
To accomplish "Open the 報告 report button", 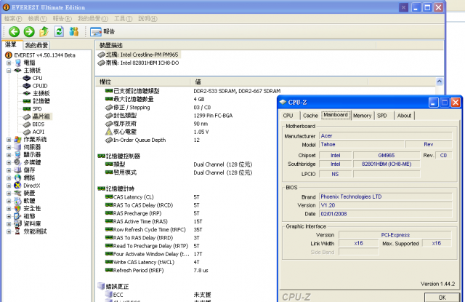I will pos(102,32).
